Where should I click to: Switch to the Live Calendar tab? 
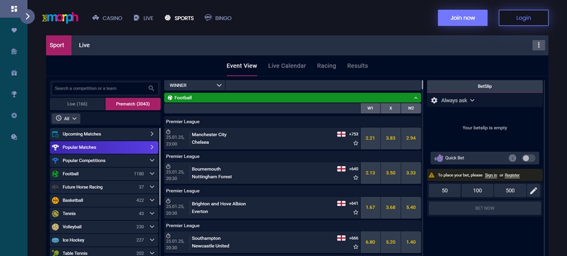tap(287, 66)
